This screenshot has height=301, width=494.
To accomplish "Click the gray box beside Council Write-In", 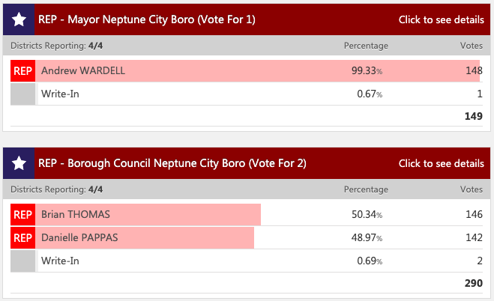I will (x=22, y=261).
